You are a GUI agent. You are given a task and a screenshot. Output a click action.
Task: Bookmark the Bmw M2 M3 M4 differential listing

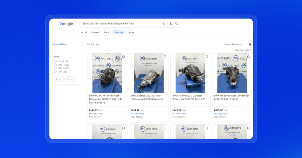123,57
